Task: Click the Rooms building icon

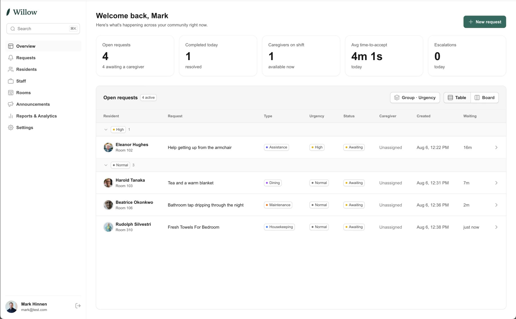Action: pos(11,93)
